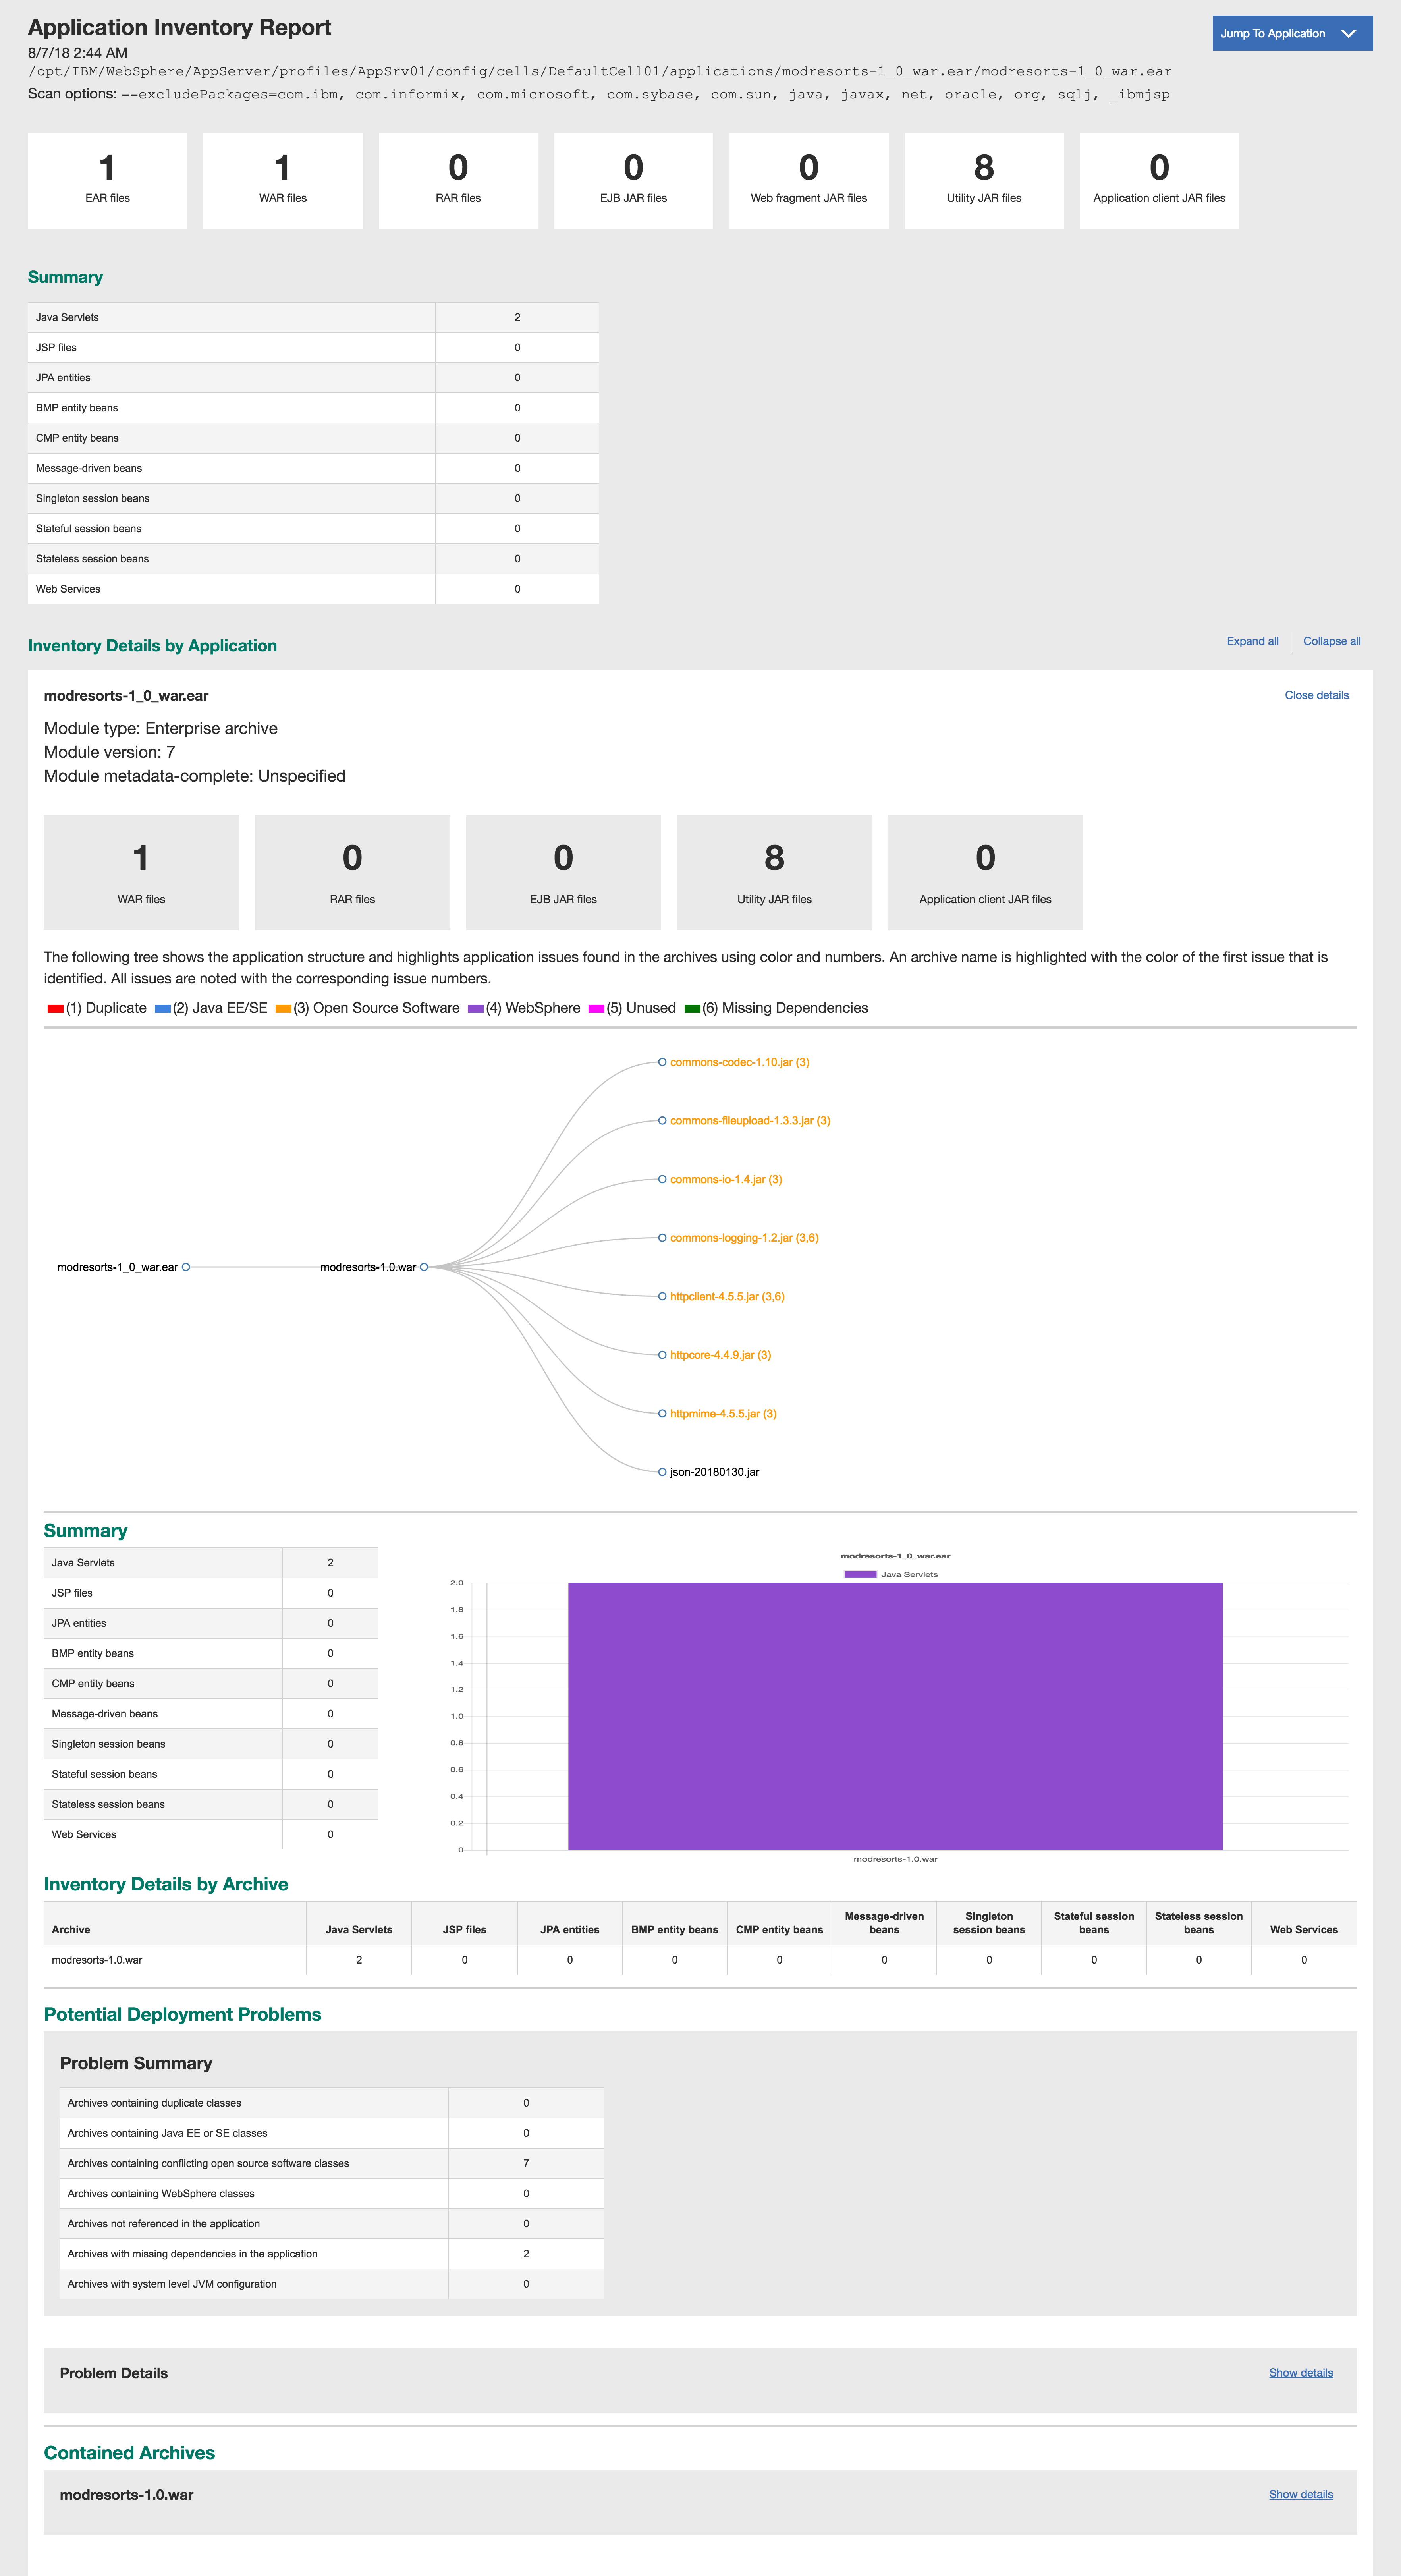The width and height of the screenshot is (1401, 2576).
Task: Click the Collapse all link
Action: (x=1331, y=641)
